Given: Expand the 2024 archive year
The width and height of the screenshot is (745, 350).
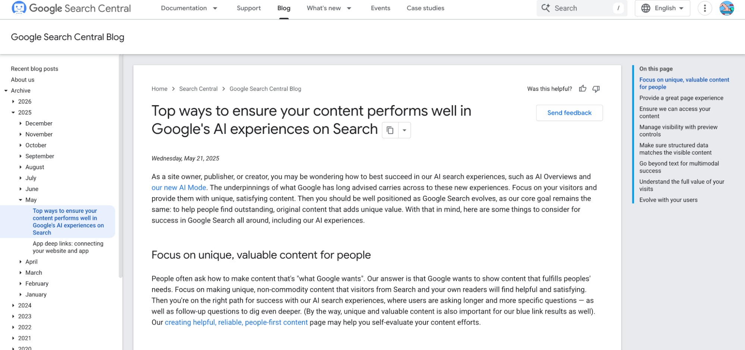Looking at the screenshot, I should pyautogui.click(x=13, y=305).
